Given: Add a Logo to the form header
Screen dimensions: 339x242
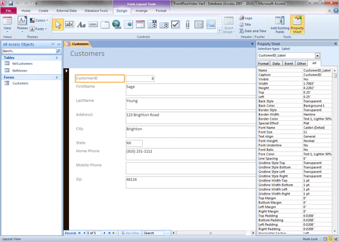Looking at the screenshot, I should [246, 18].
